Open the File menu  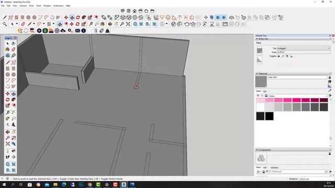click(3, 6)
